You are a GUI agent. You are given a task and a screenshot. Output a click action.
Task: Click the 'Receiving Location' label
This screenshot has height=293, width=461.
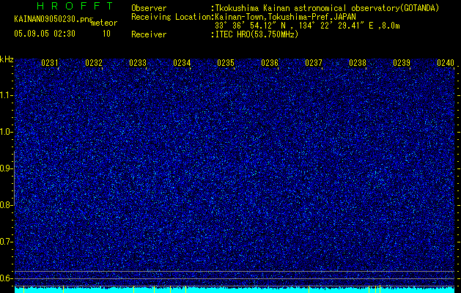pos(171,17)
